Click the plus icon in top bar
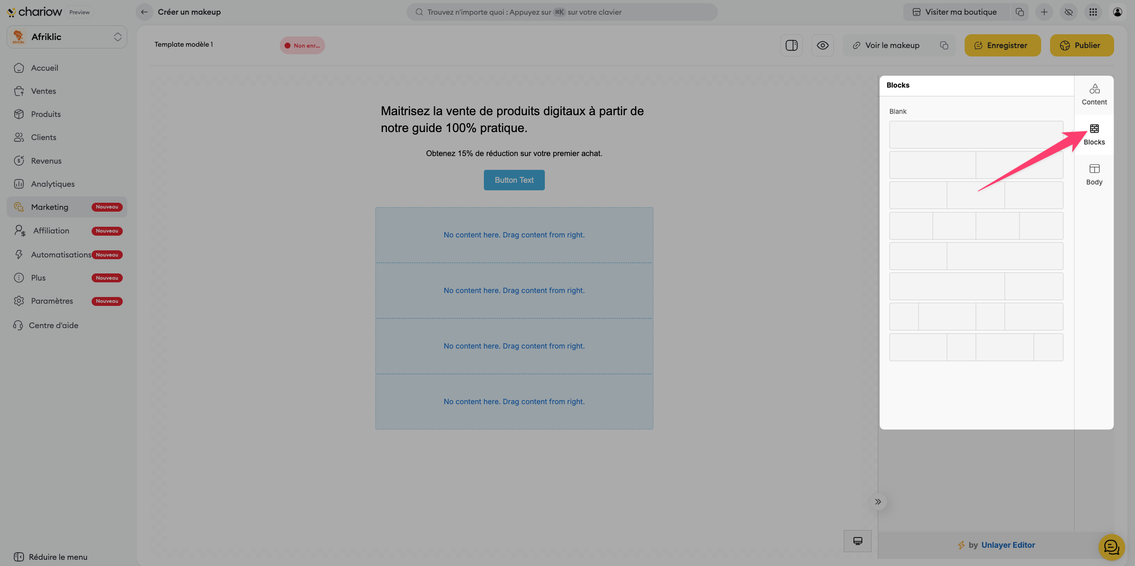The height and width of the screenshot is (566, 1135). 1044,12
